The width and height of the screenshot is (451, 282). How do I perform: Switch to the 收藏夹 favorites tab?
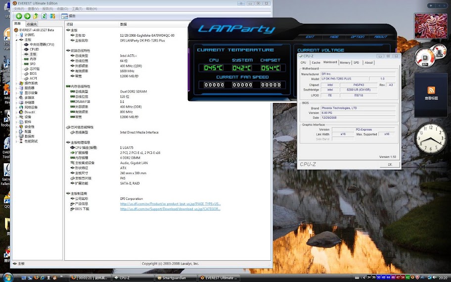click(x=32, y=24)
